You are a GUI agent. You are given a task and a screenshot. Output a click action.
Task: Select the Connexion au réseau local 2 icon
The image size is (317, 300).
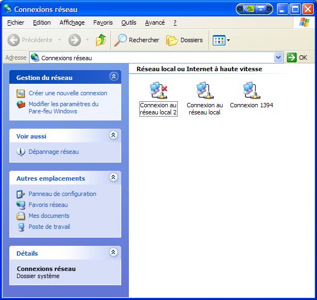pos(158,90)
